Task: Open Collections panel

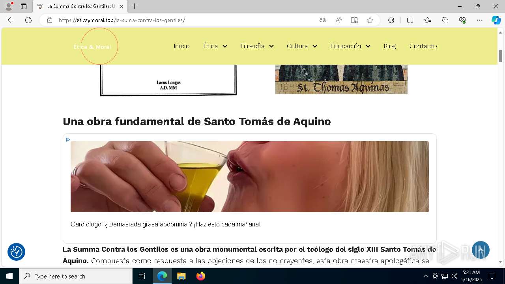Action: (x=445, y=20)
